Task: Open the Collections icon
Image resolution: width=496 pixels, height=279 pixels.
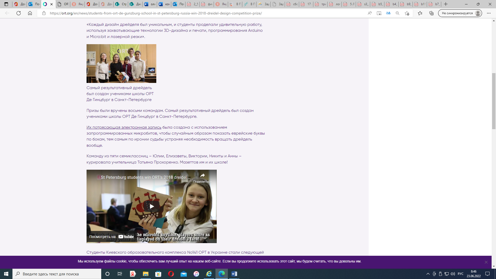Action: (431, 13)
